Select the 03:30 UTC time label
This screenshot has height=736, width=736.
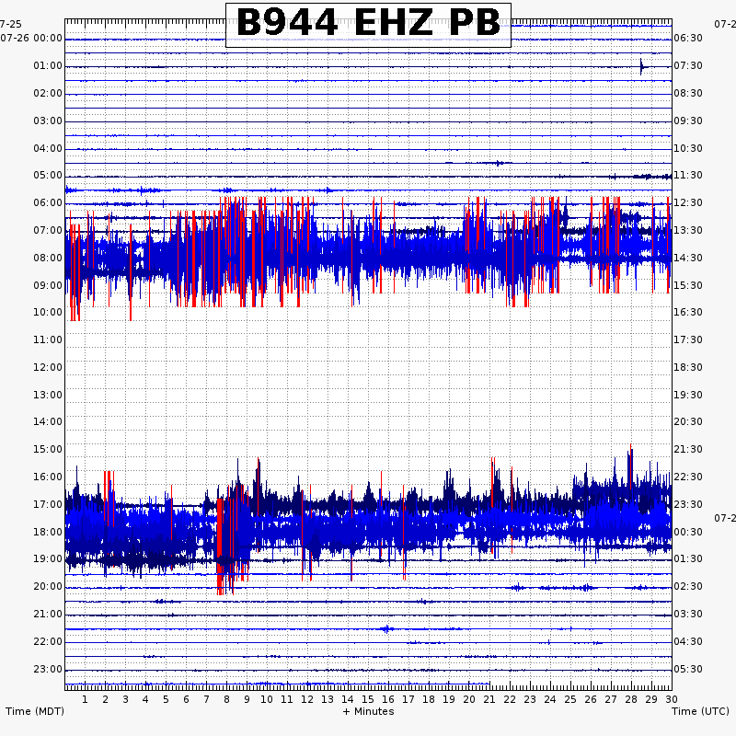click(688, 614)
